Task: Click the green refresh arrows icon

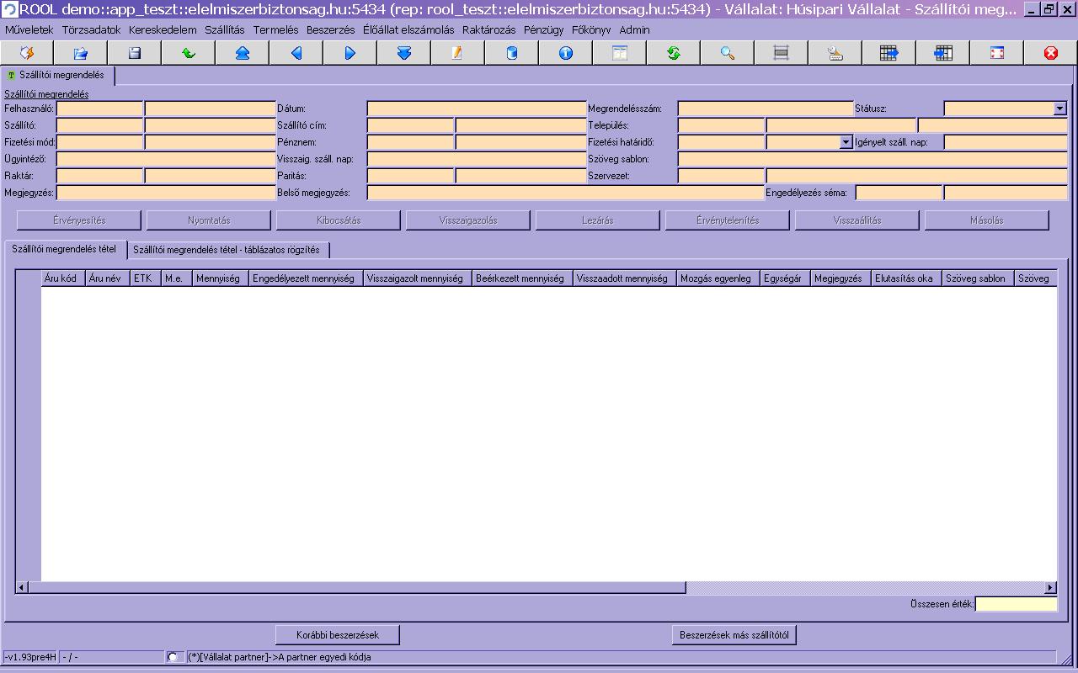Action: (673, 53)
